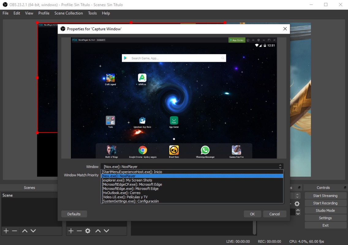Expand the Window combo box showing NoxPlayer
Screen dimensions: 348x245
(x=192, y=167)
